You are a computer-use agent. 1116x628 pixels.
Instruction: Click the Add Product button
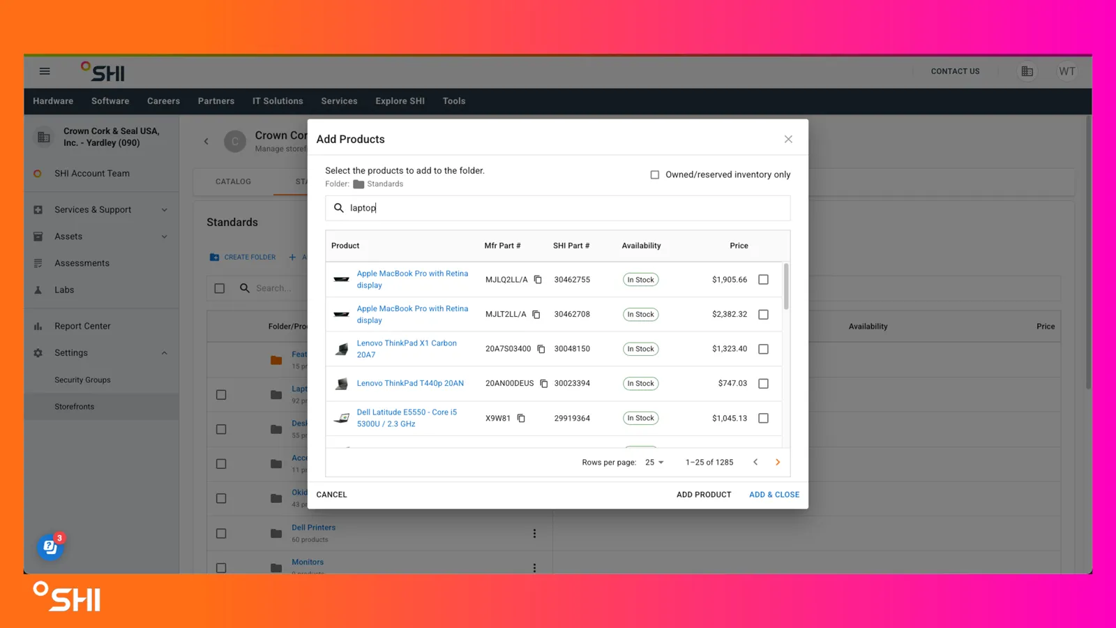point(704,495)
